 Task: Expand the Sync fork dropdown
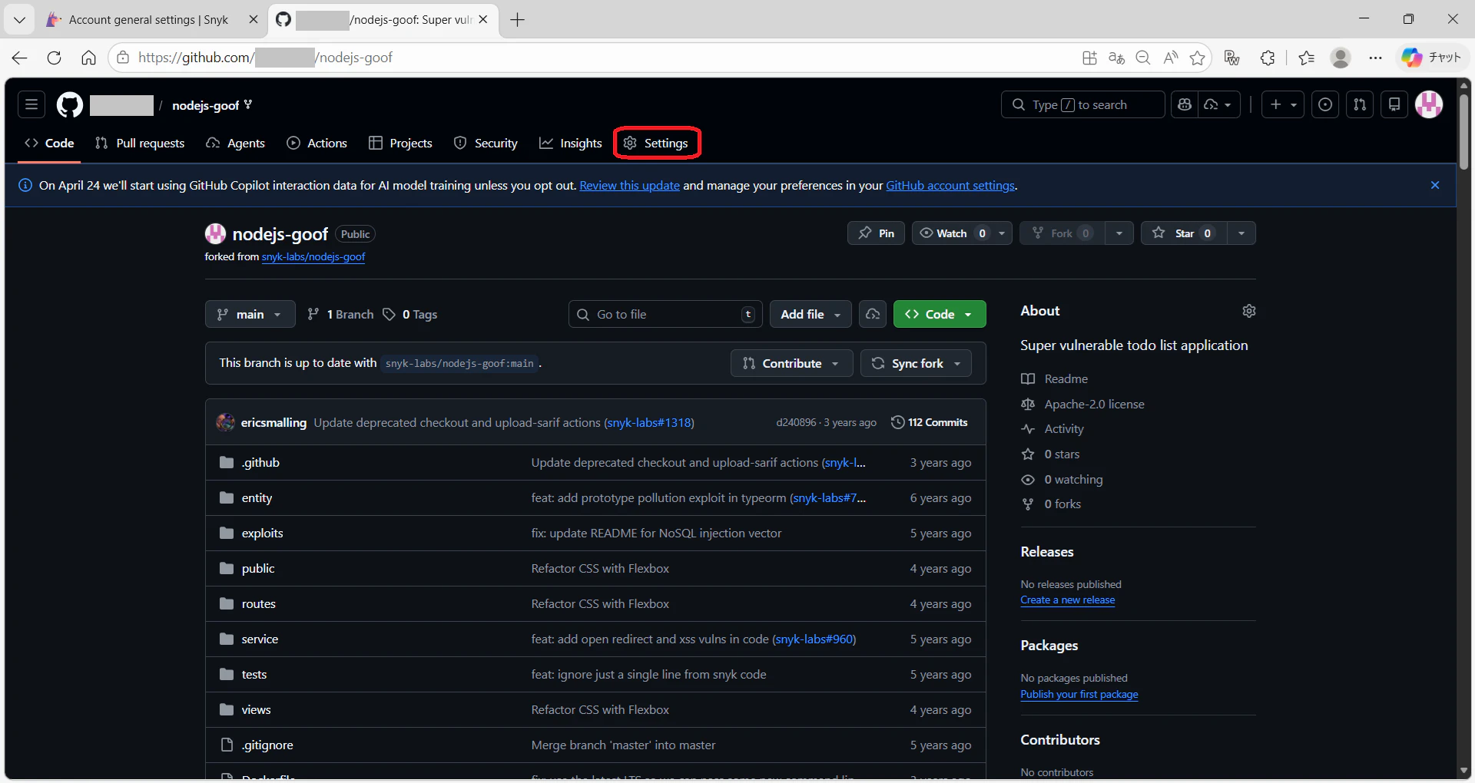(x=916, y=363)
